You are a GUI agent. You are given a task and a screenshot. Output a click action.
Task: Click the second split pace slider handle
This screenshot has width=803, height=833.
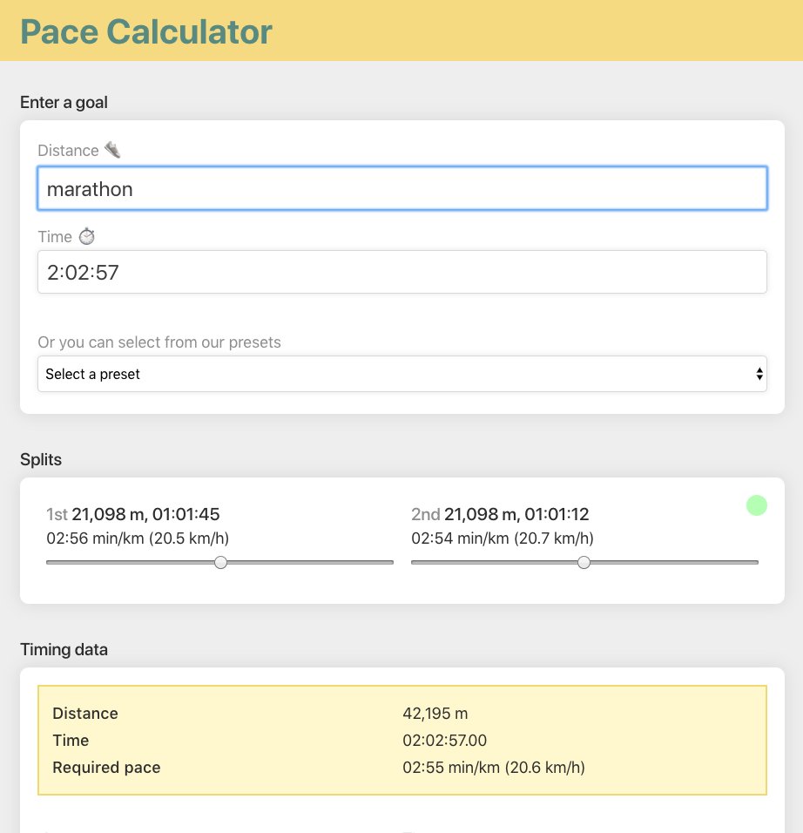[584, 562]
